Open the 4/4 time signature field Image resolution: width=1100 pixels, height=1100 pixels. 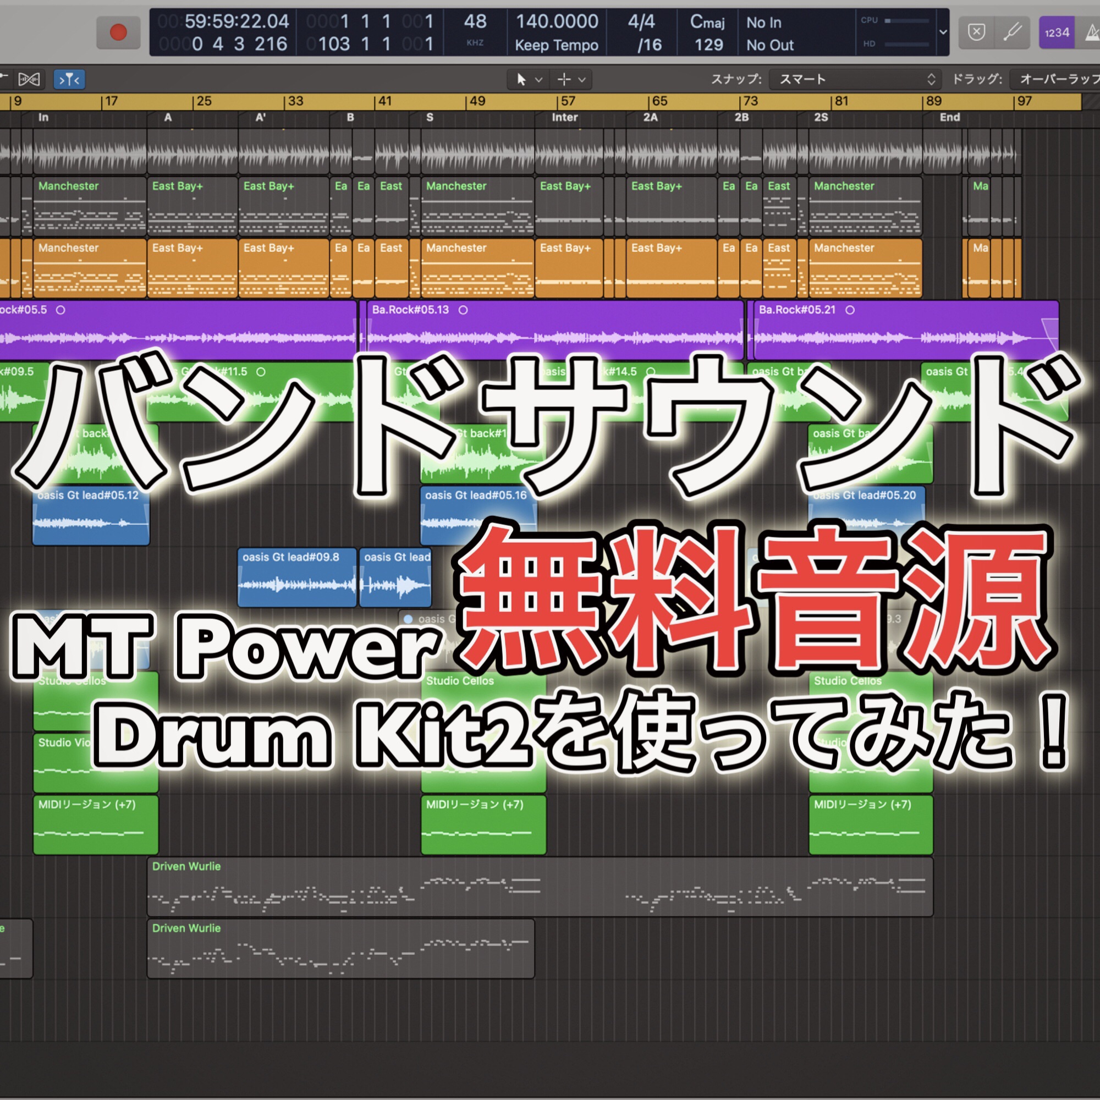click(x=641, y=22)
